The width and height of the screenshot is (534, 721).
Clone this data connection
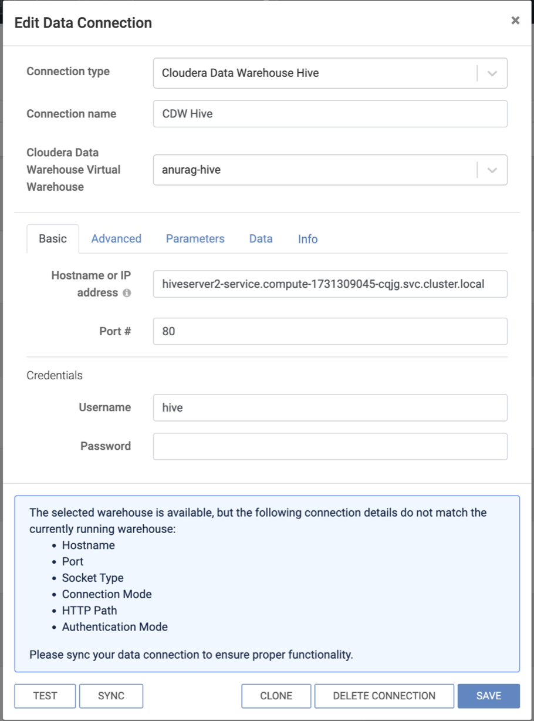276,696
